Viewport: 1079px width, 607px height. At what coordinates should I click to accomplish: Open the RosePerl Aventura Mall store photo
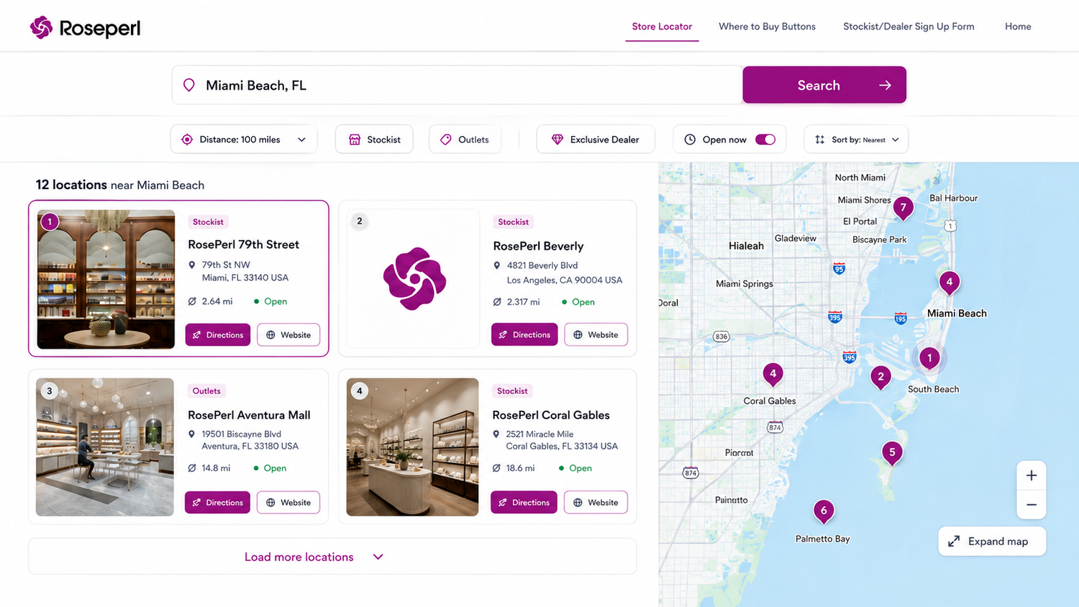click(105, 447)
